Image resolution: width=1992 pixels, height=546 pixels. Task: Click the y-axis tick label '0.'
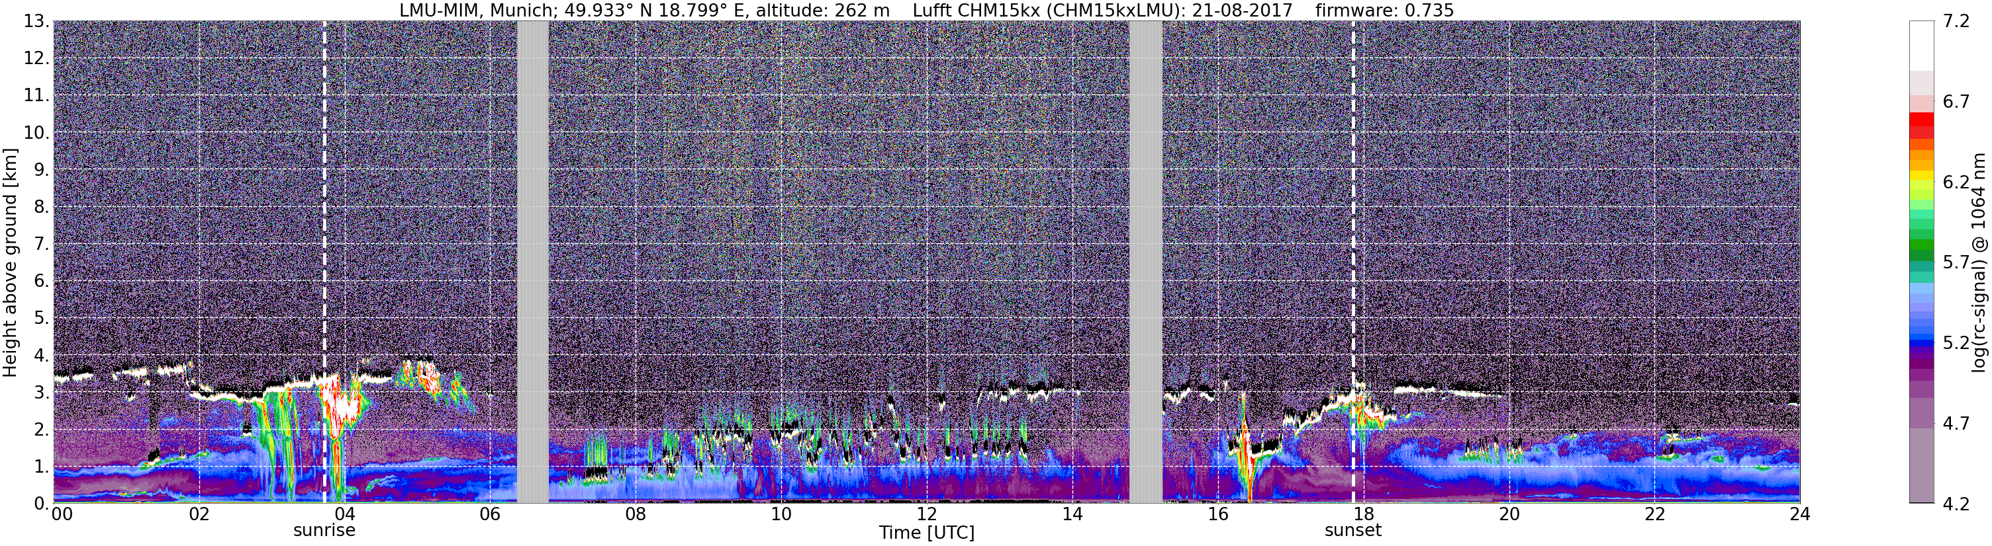(42, 504)
